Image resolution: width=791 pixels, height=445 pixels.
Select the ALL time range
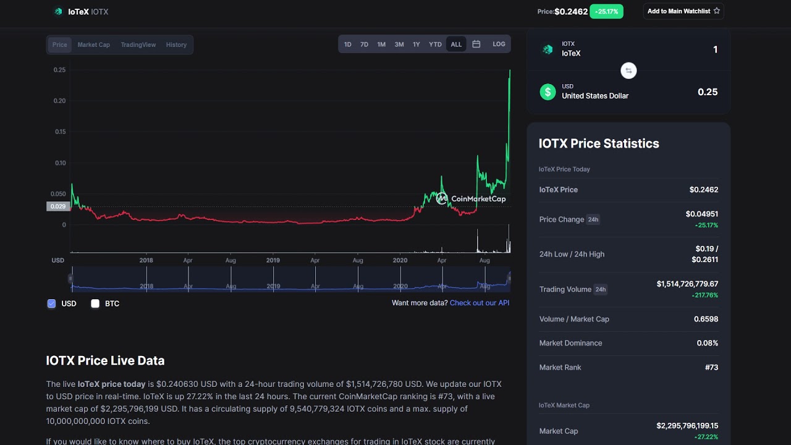pyautogui.click(x=456, y=44)
